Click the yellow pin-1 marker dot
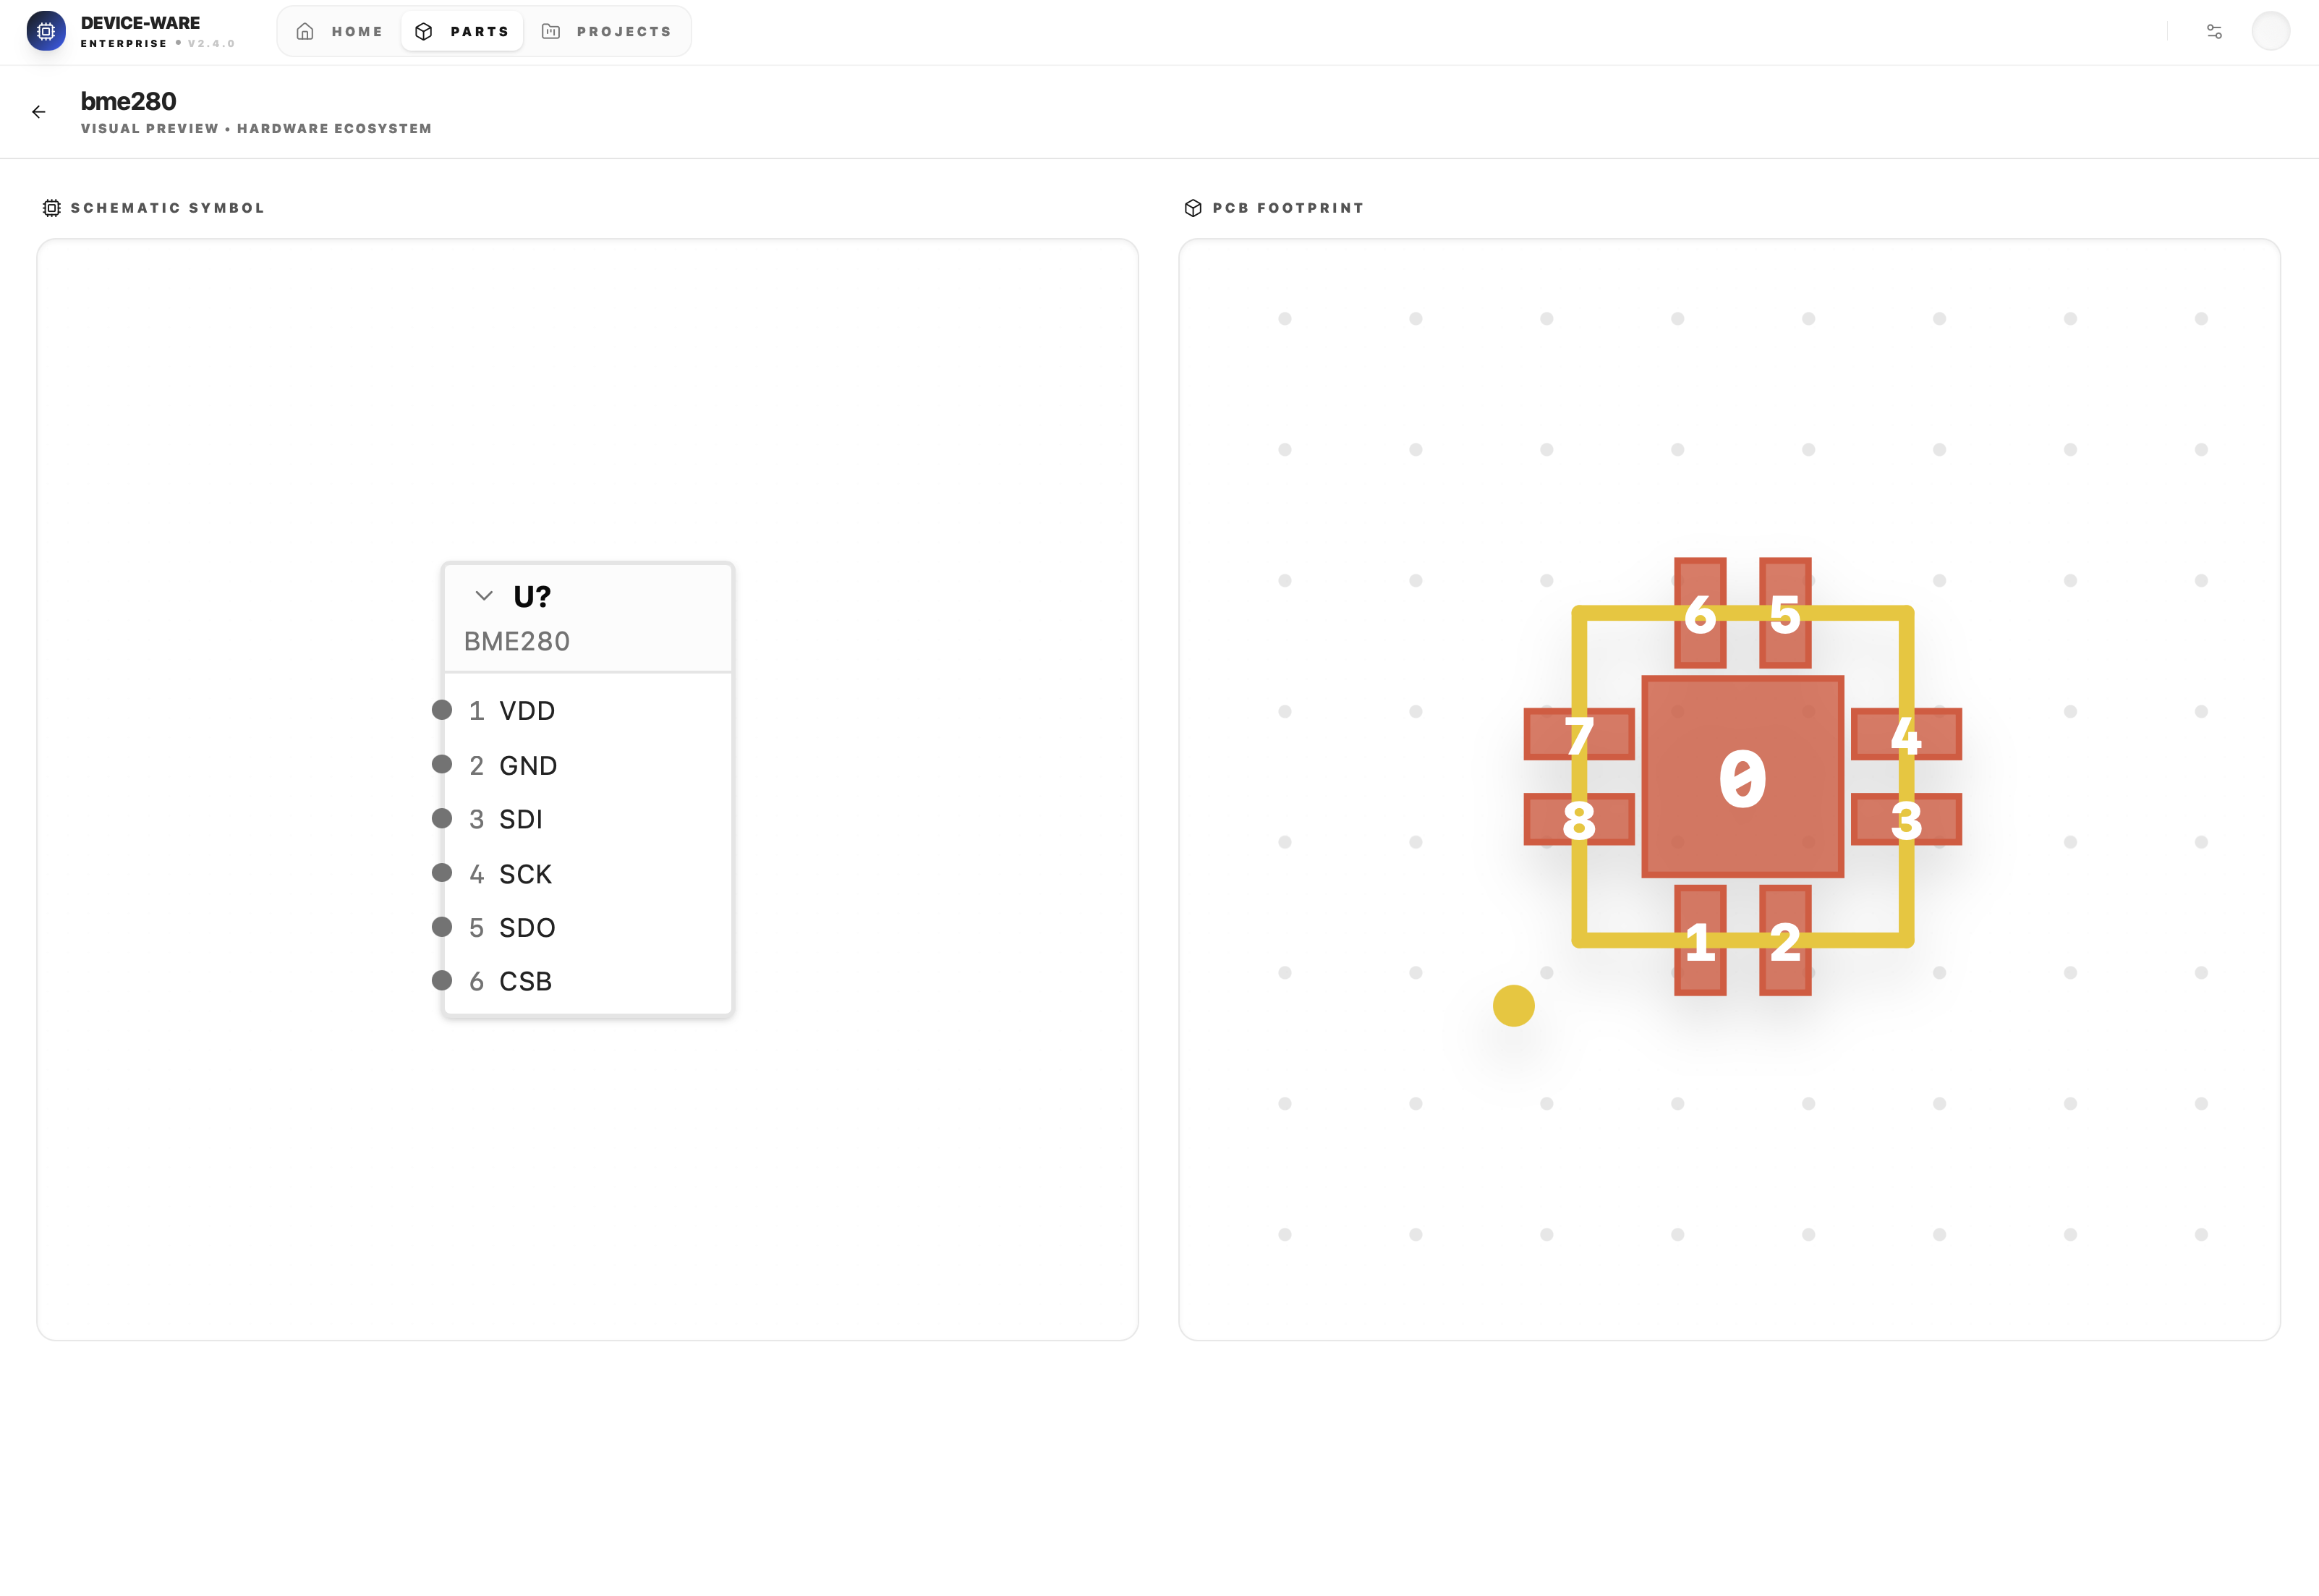 coord(1513,1006)
